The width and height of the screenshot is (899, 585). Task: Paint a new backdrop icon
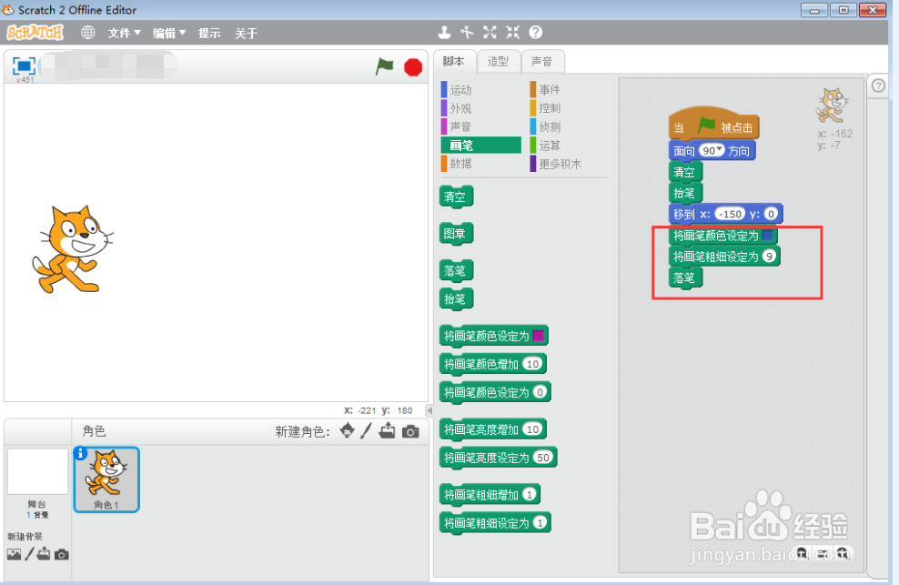pos(29,554)
